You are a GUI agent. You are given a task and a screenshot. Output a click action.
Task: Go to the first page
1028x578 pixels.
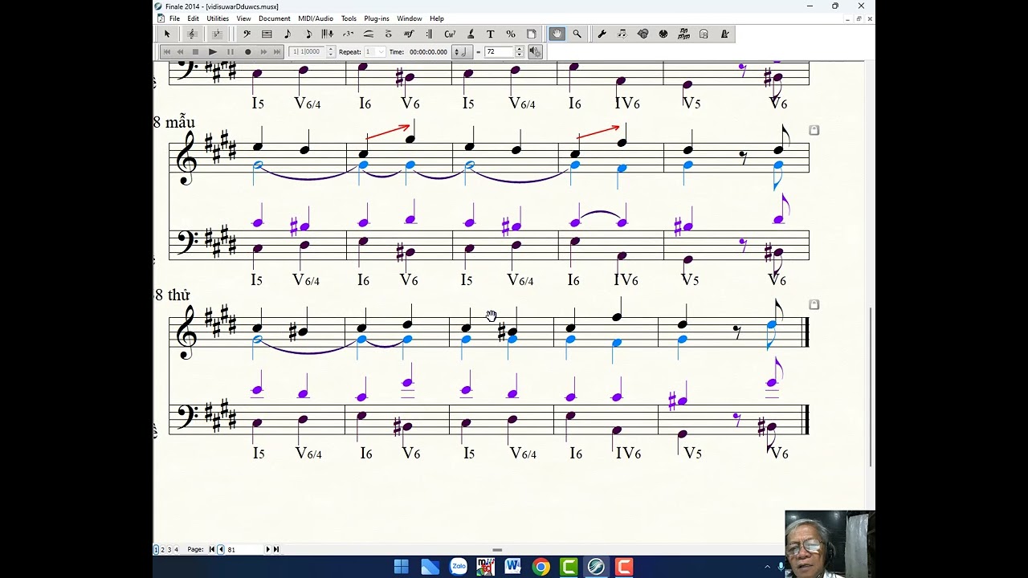(x=212, y=549)
